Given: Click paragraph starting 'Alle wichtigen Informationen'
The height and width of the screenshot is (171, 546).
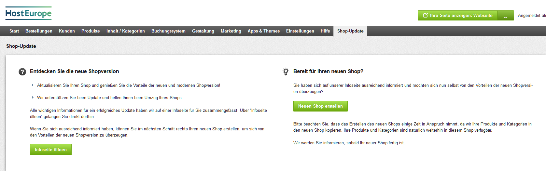Looking at the screenshot, I should (x=148, y=113).
